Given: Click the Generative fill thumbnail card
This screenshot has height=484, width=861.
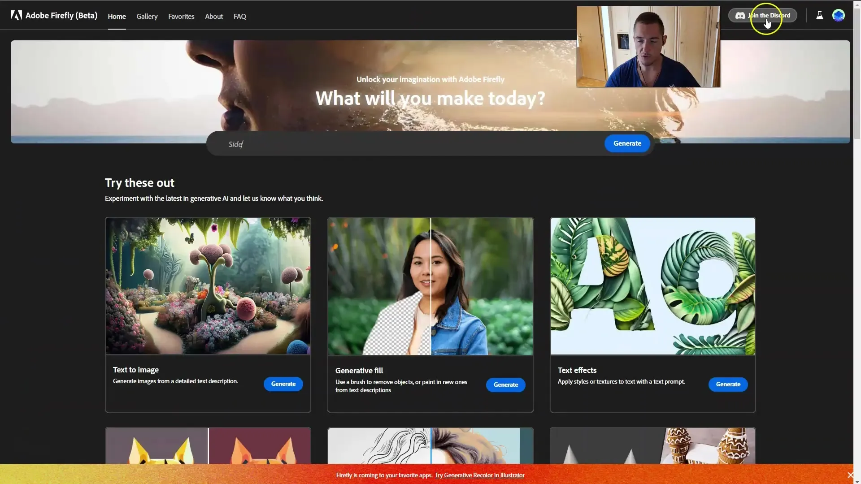Looking at the screenshot, I should 430,286.
